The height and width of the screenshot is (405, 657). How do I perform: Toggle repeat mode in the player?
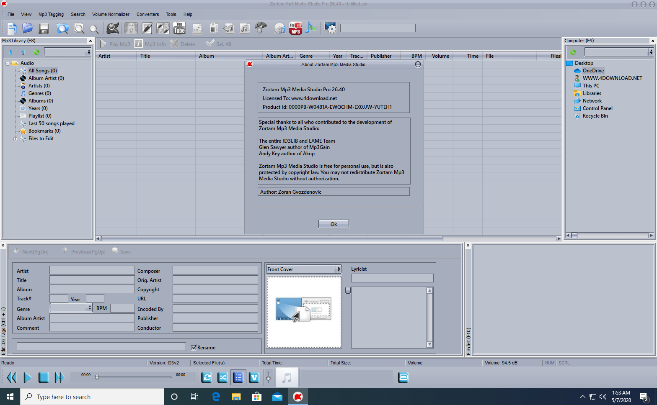click(x=207, y=378)
